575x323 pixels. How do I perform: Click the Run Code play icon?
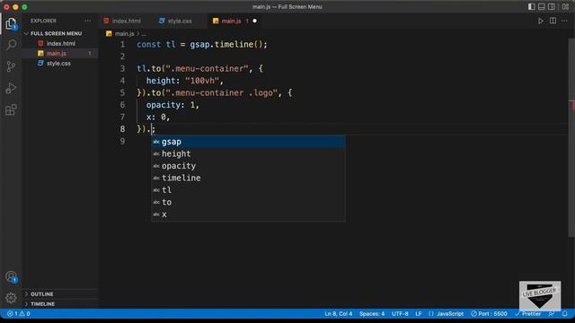(541, 21)
